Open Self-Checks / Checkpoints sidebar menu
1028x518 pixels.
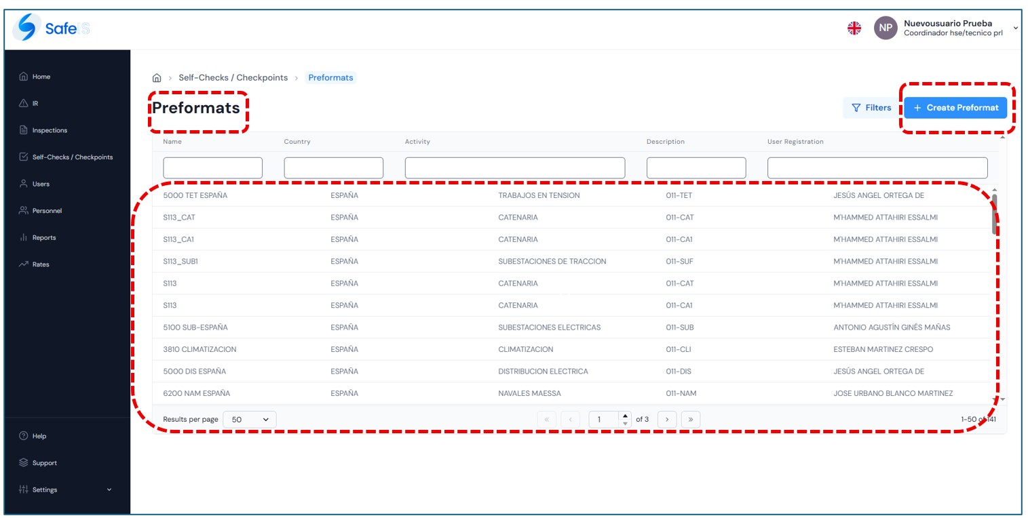72,157
